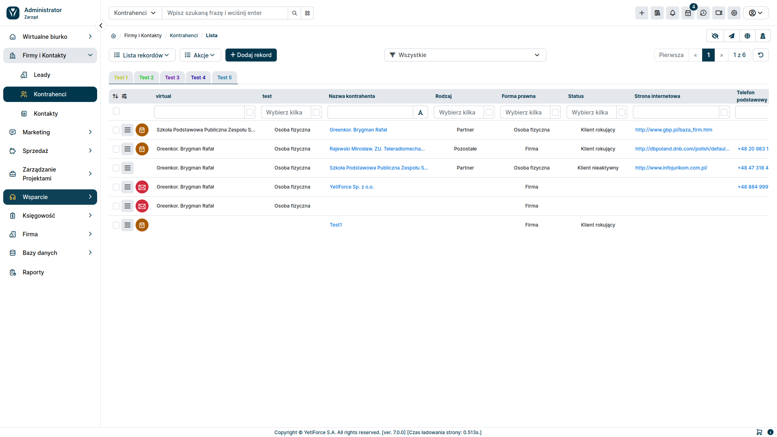Click the books library icon in header
This screenshot has height=437, width=777.
point(657,13)
